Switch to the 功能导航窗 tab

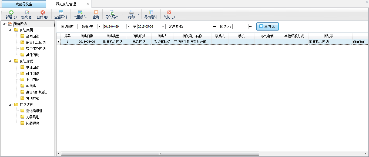tap(24, 4)
